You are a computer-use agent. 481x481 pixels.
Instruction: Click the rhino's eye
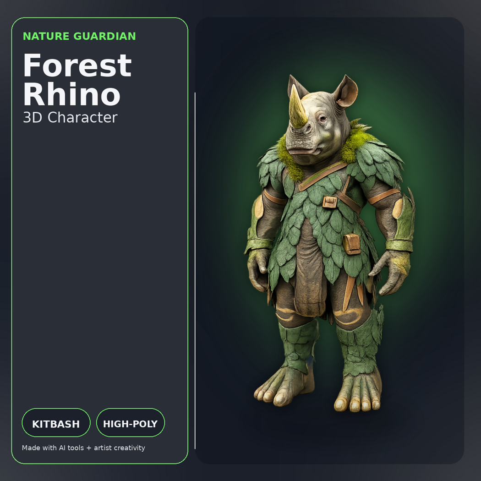(322, 117)
